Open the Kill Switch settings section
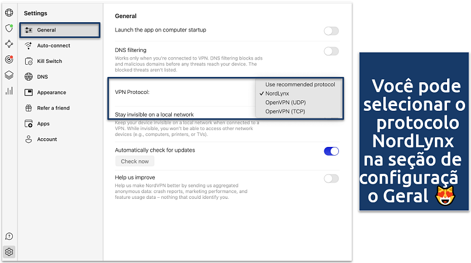The width and height of the screenshot is (471, 263). point(49,61)
